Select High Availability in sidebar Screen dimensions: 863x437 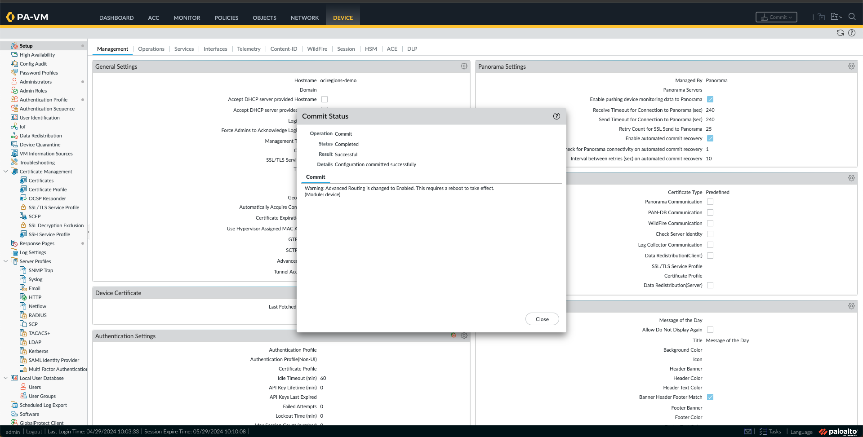click(37, 55)
